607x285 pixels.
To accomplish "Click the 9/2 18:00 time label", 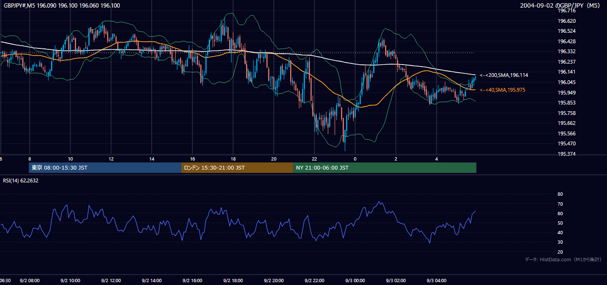I will point(233,280).
